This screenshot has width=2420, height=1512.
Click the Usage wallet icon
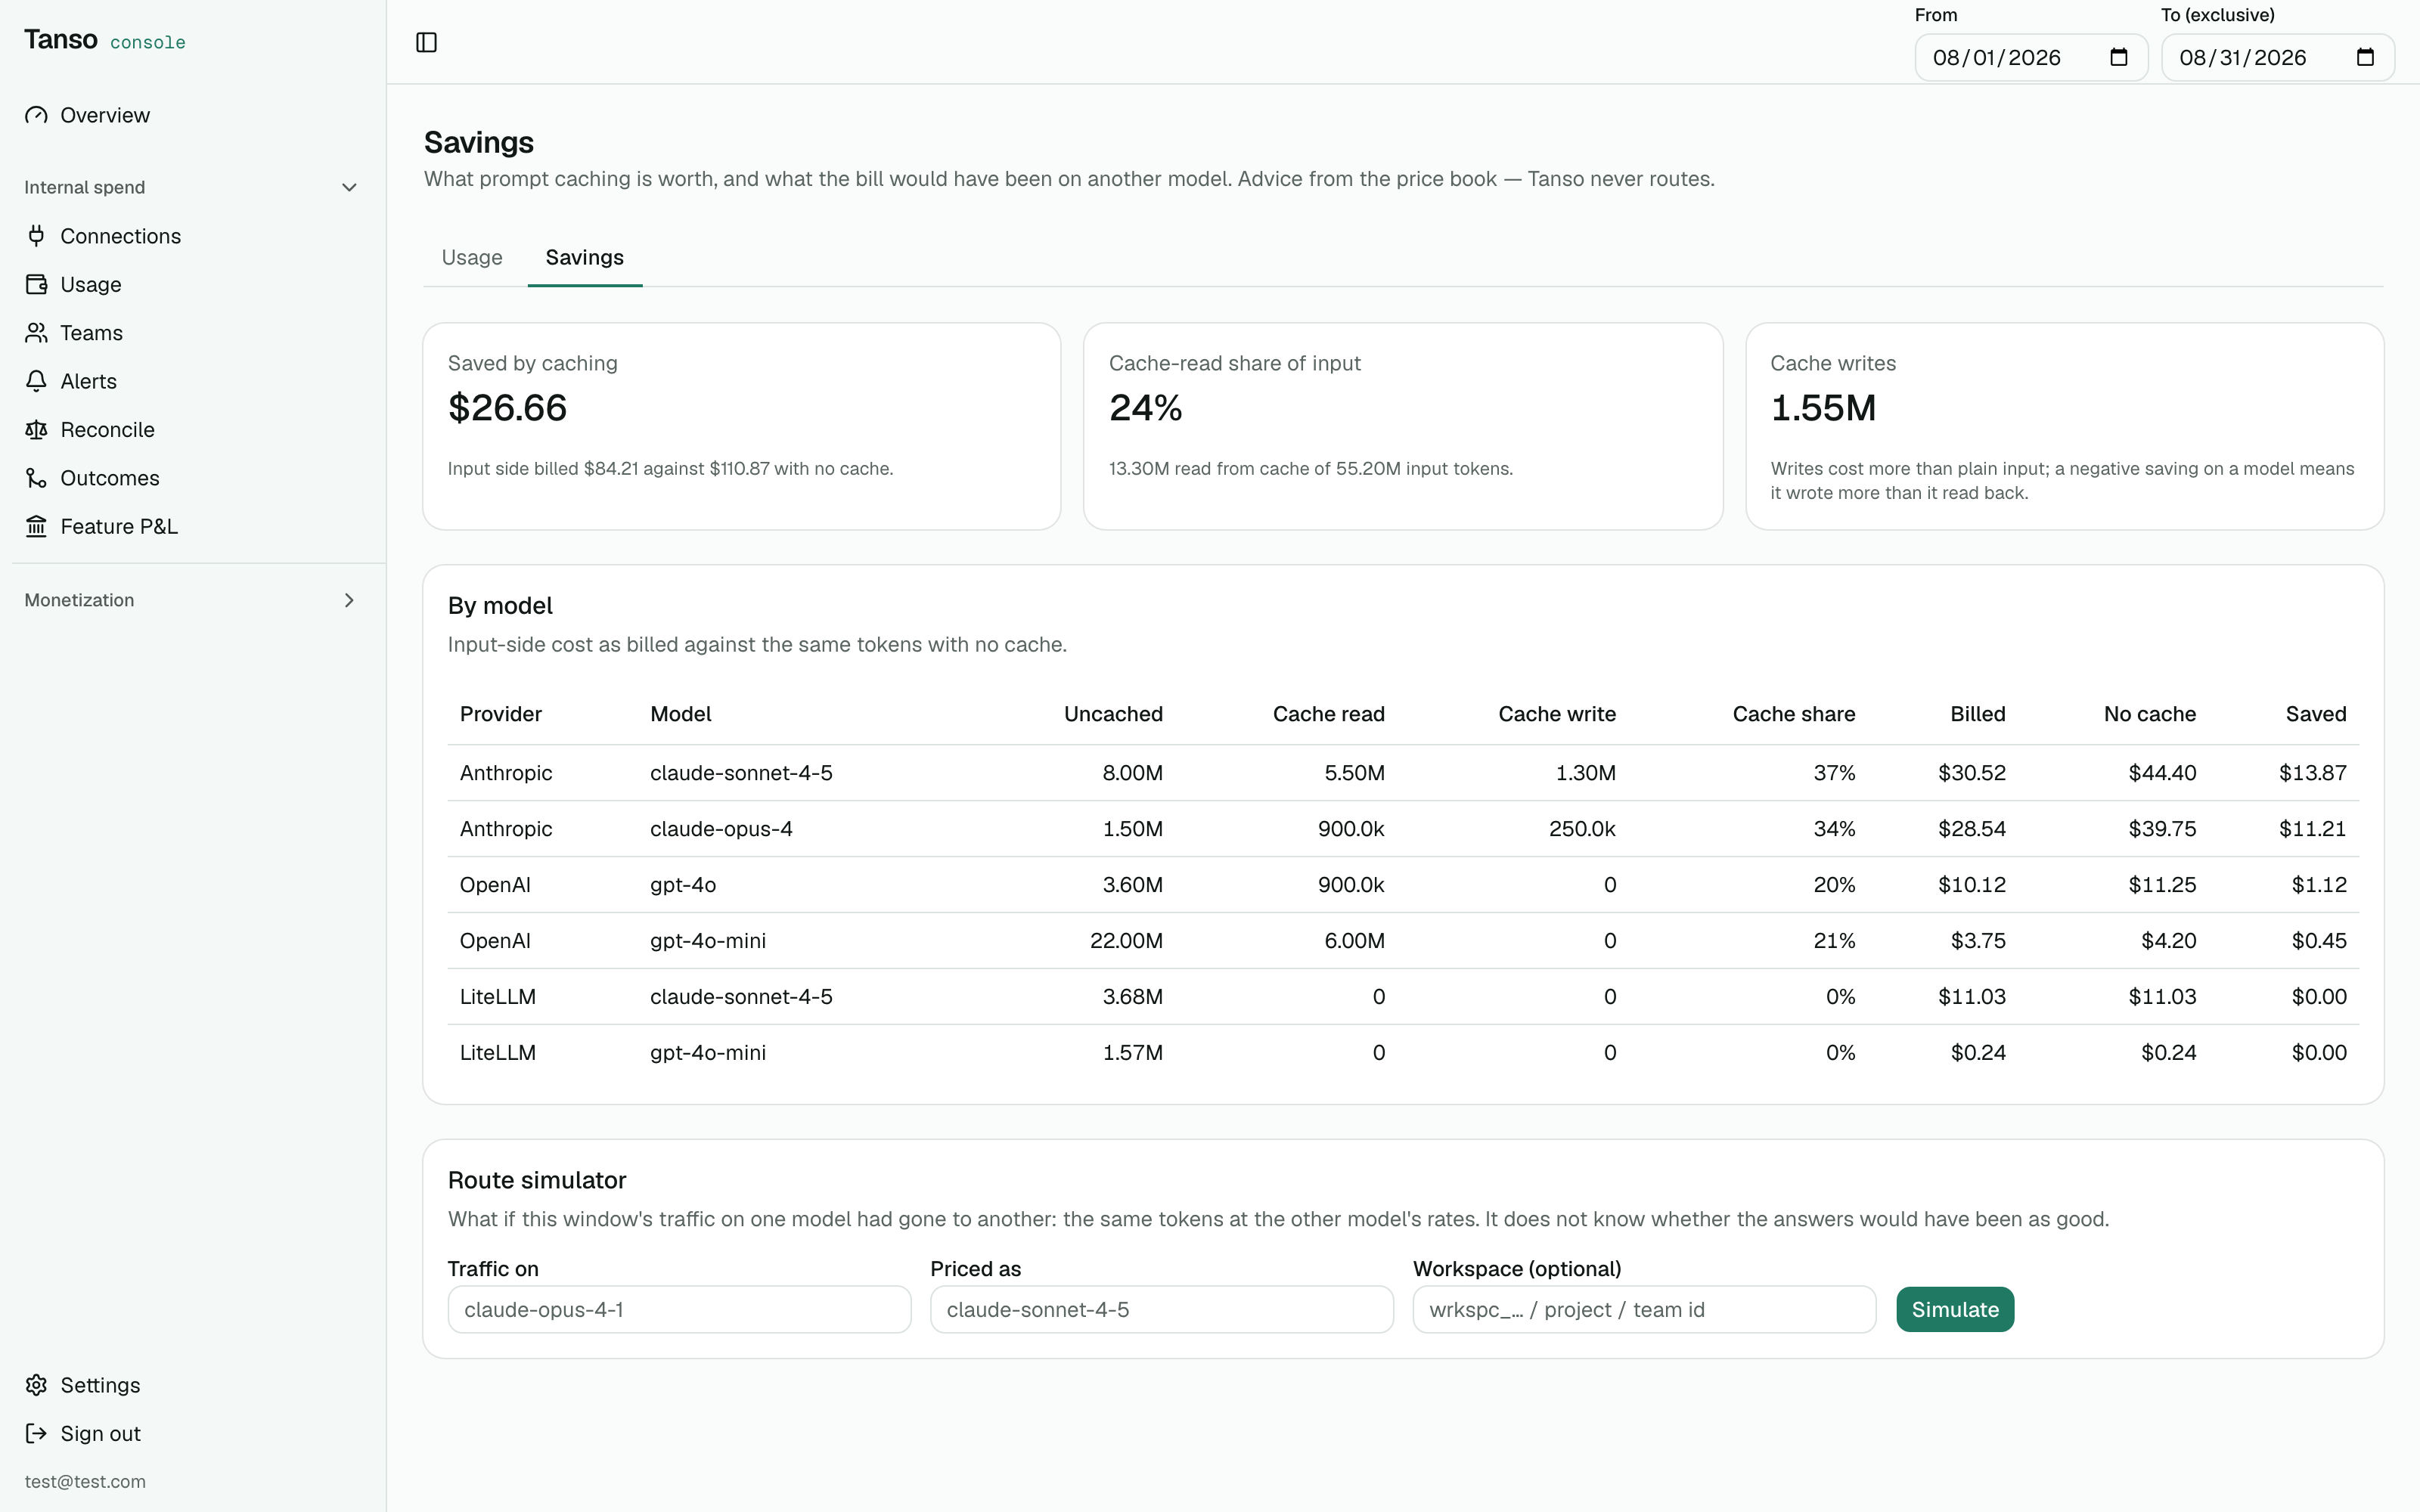point(37,284)
